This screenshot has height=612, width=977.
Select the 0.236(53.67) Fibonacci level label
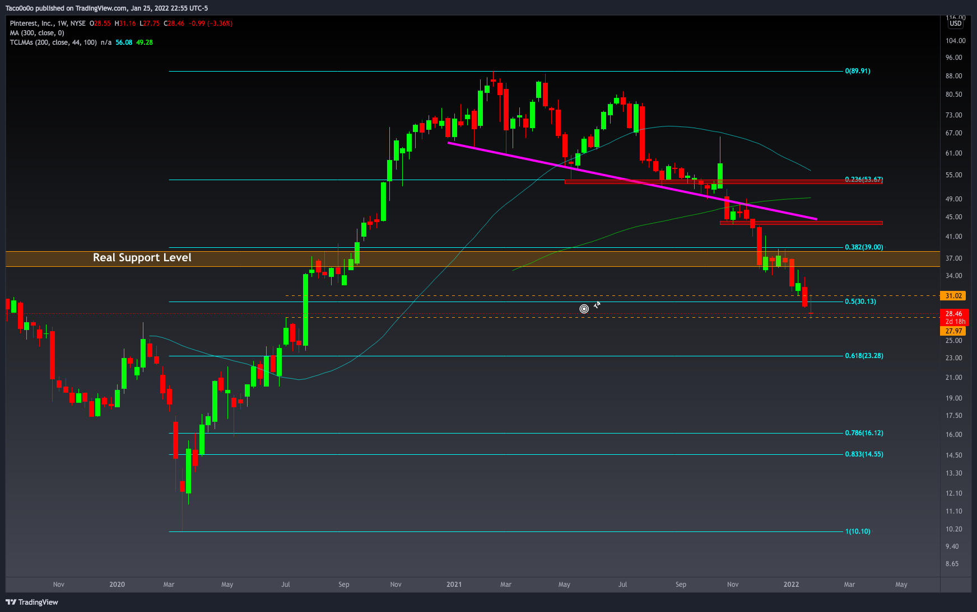pyautogui.click(x=864, y=180)
